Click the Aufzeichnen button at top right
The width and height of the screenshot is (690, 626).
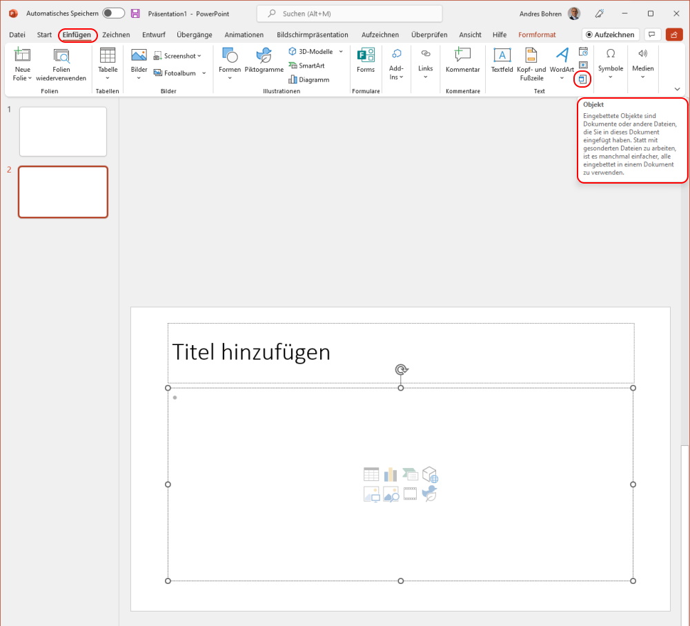pyautogui.click(x=610, y=35)
